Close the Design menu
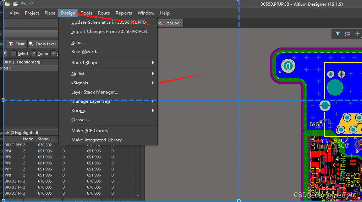The height and width of the screenshot is (202, 362). [68, 13]
